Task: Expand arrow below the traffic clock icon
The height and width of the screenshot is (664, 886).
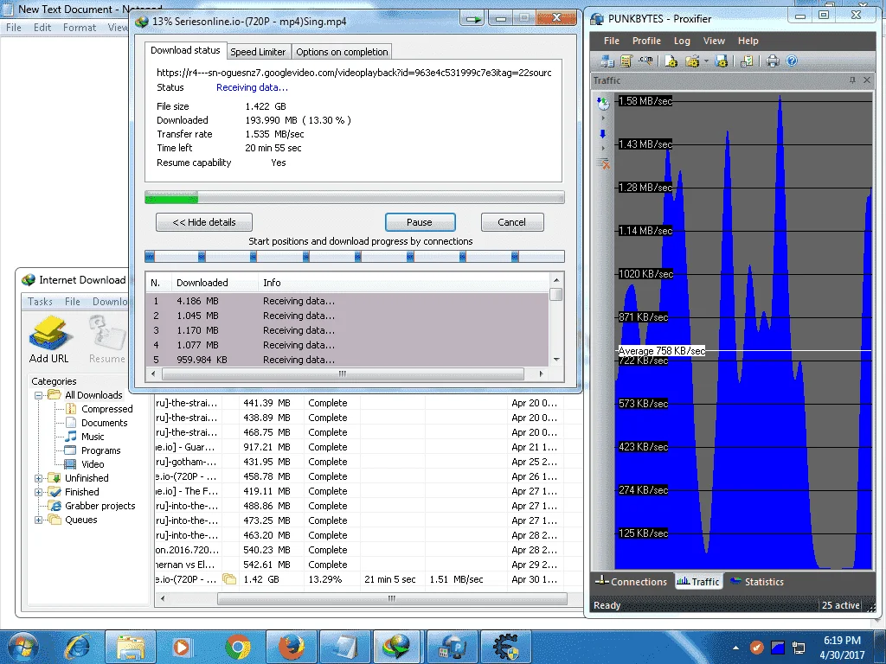Action: tap(603, 118)
